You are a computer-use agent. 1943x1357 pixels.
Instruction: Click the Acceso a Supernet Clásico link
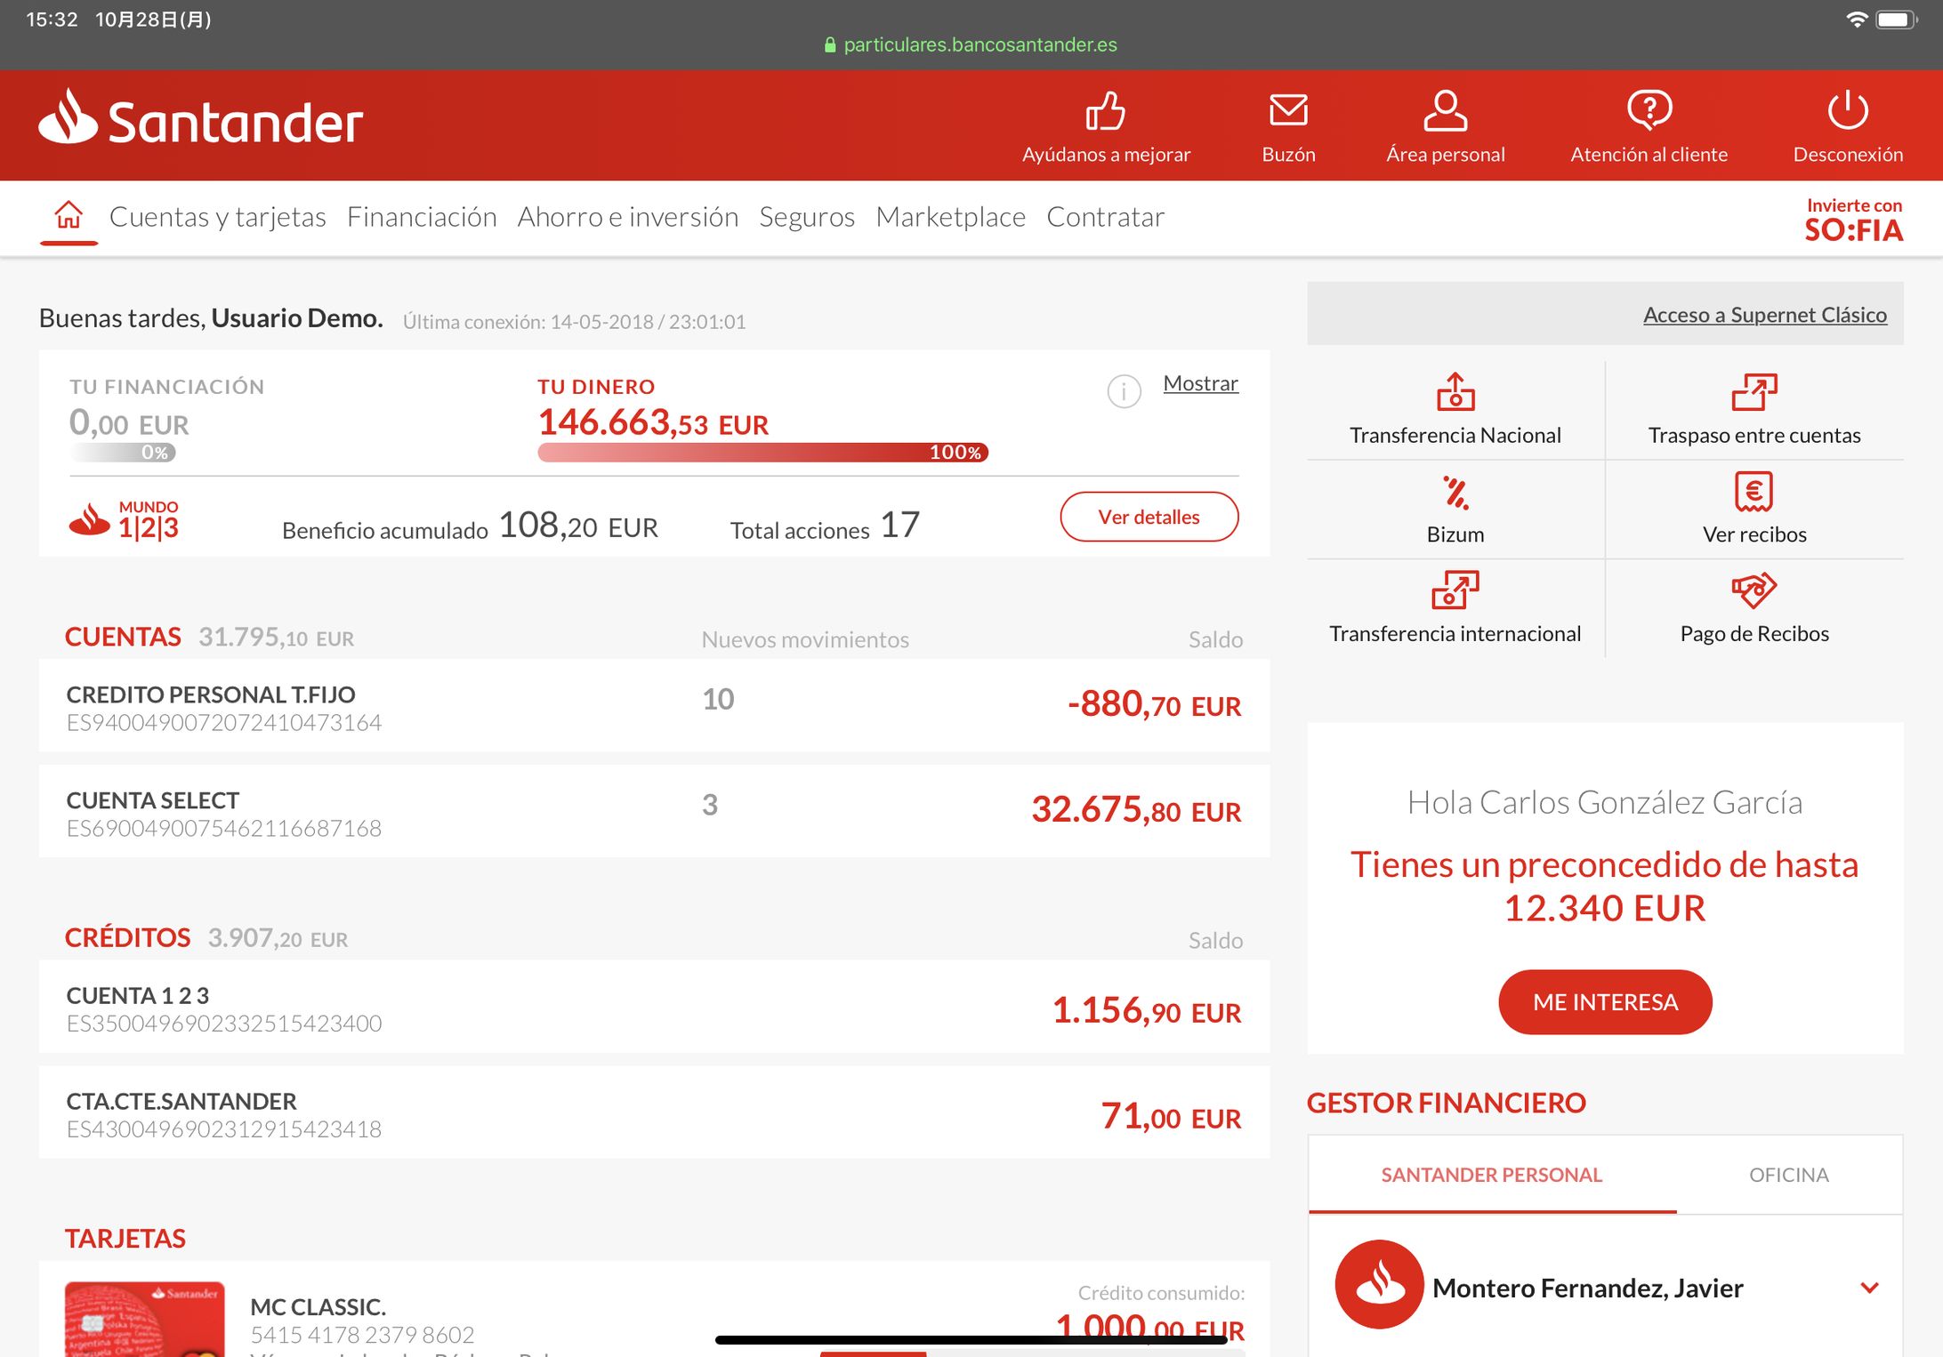pyautogui.click(x=1764, y=315)
